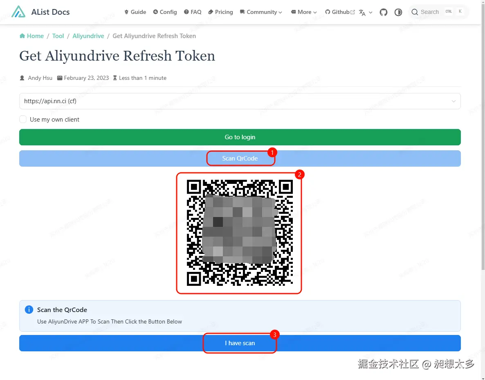Screen dimensions: 485x380
Task: Click the I have scan button
Action: [x=240, y=343]
